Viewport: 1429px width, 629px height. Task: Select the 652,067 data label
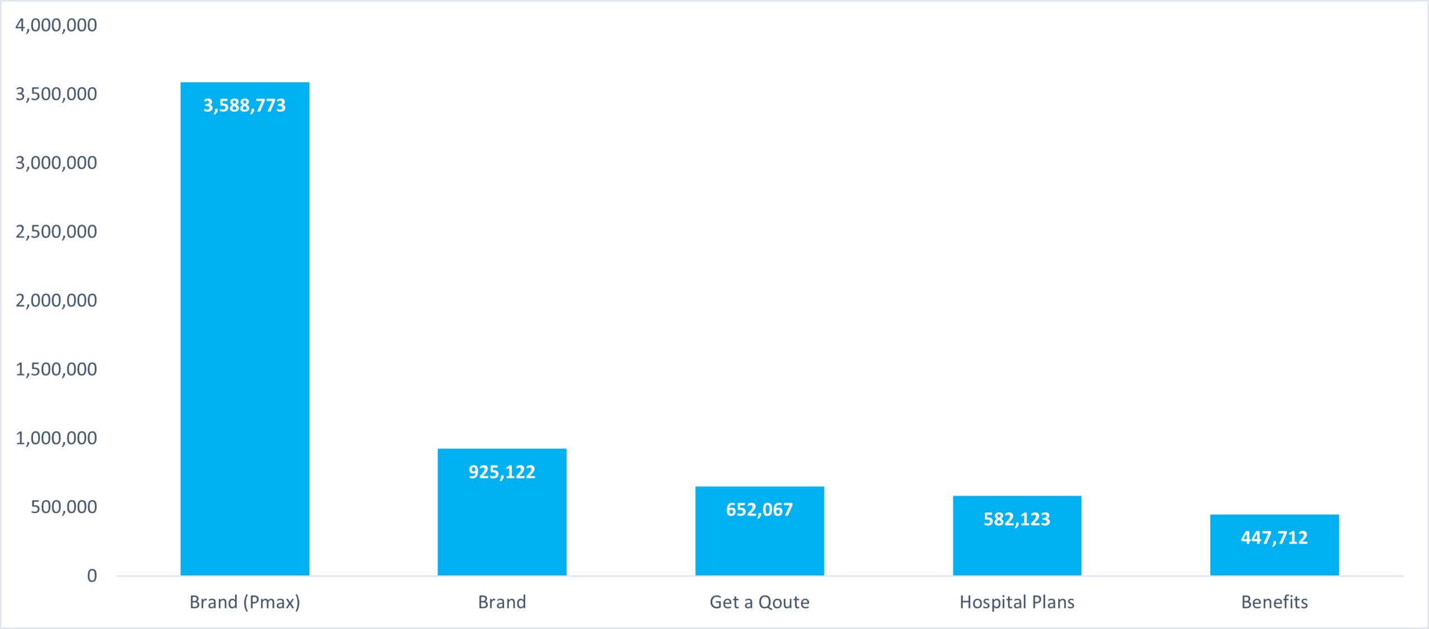[x=759, y=510]
